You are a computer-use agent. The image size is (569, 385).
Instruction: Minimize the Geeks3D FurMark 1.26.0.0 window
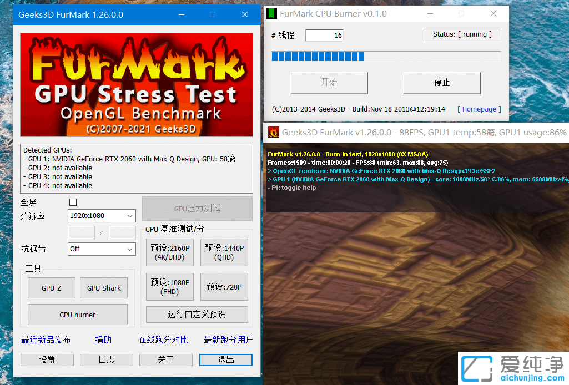(182, 14)
